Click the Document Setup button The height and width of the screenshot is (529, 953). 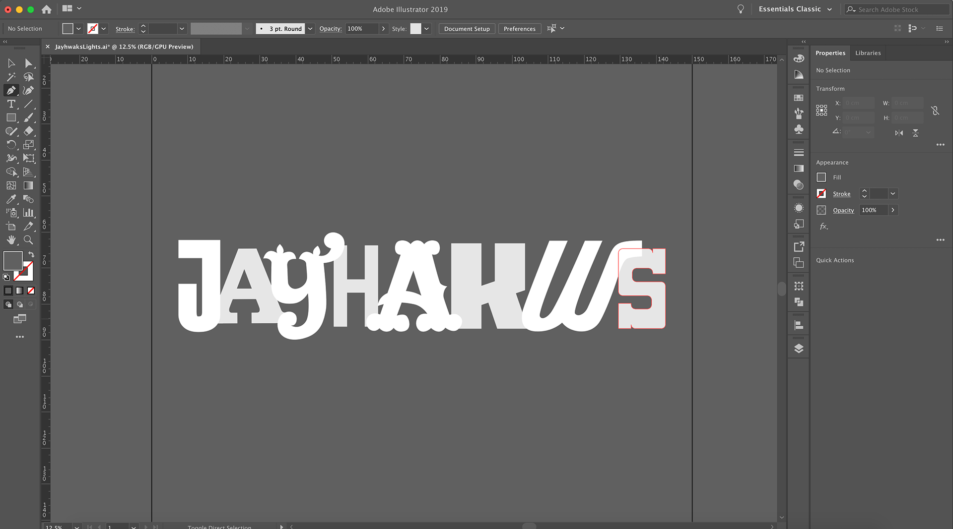467,29
